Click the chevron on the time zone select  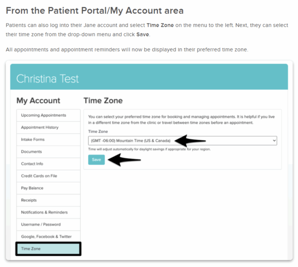click(274, 141)
